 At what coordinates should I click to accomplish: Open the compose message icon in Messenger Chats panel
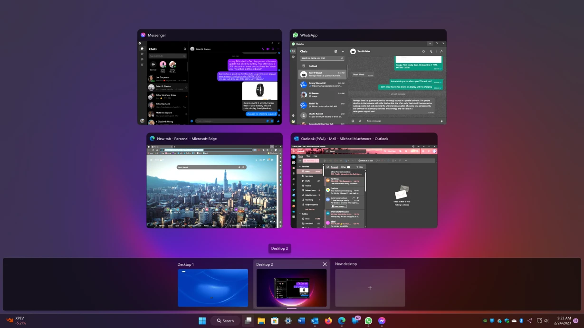[185, 49]
